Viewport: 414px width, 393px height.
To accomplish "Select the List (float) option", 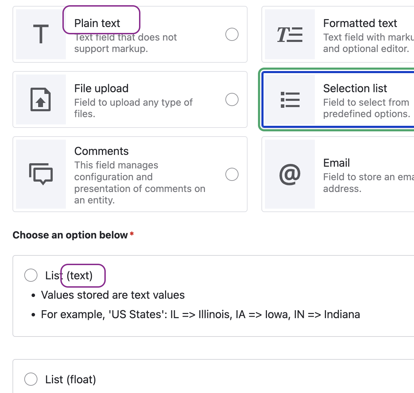I will click(x=31, y=379).
